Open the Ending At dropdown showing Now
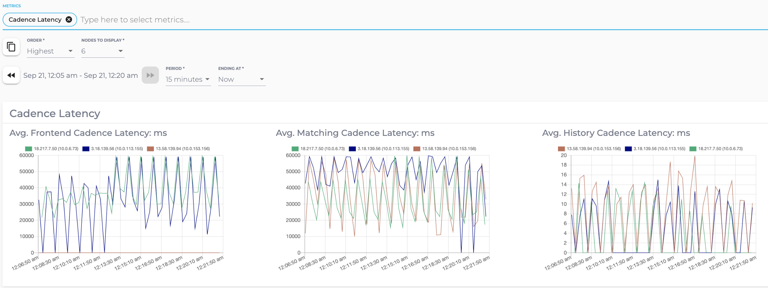 pyautogui.click(x=242, y=79)
